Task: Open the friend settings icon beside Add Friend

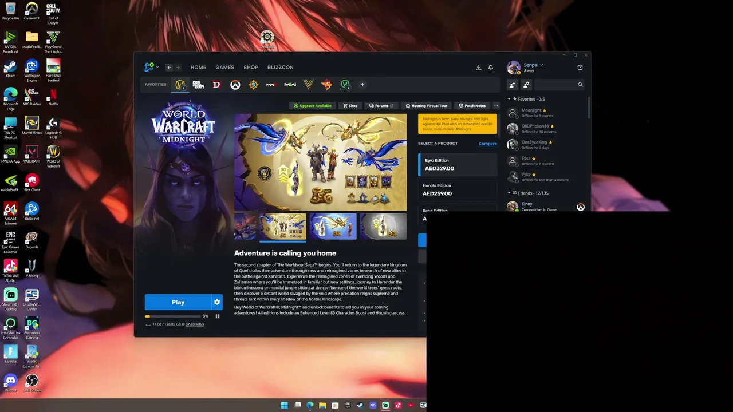Action: (x=526, y=85)
